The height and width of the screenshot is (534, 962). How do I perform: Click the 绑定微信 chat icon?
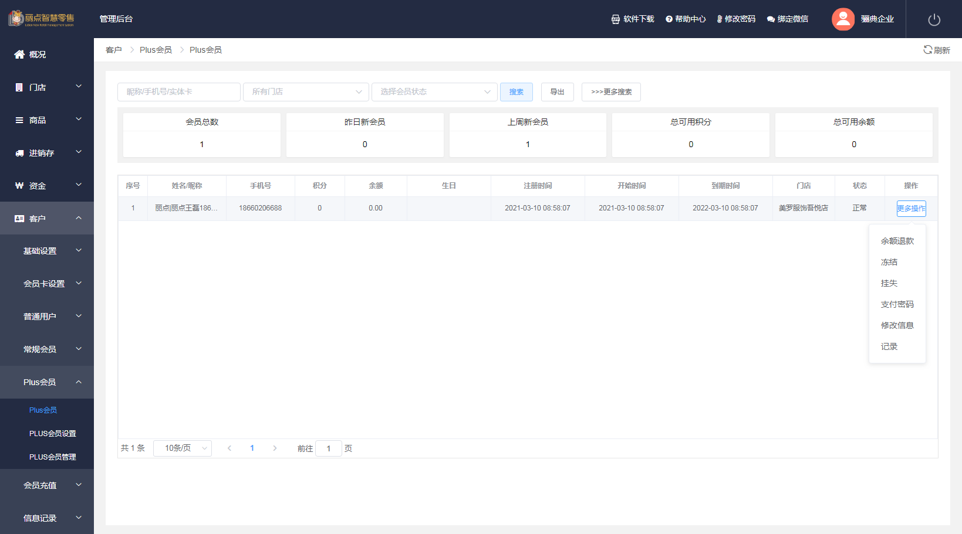coord(771,19)
